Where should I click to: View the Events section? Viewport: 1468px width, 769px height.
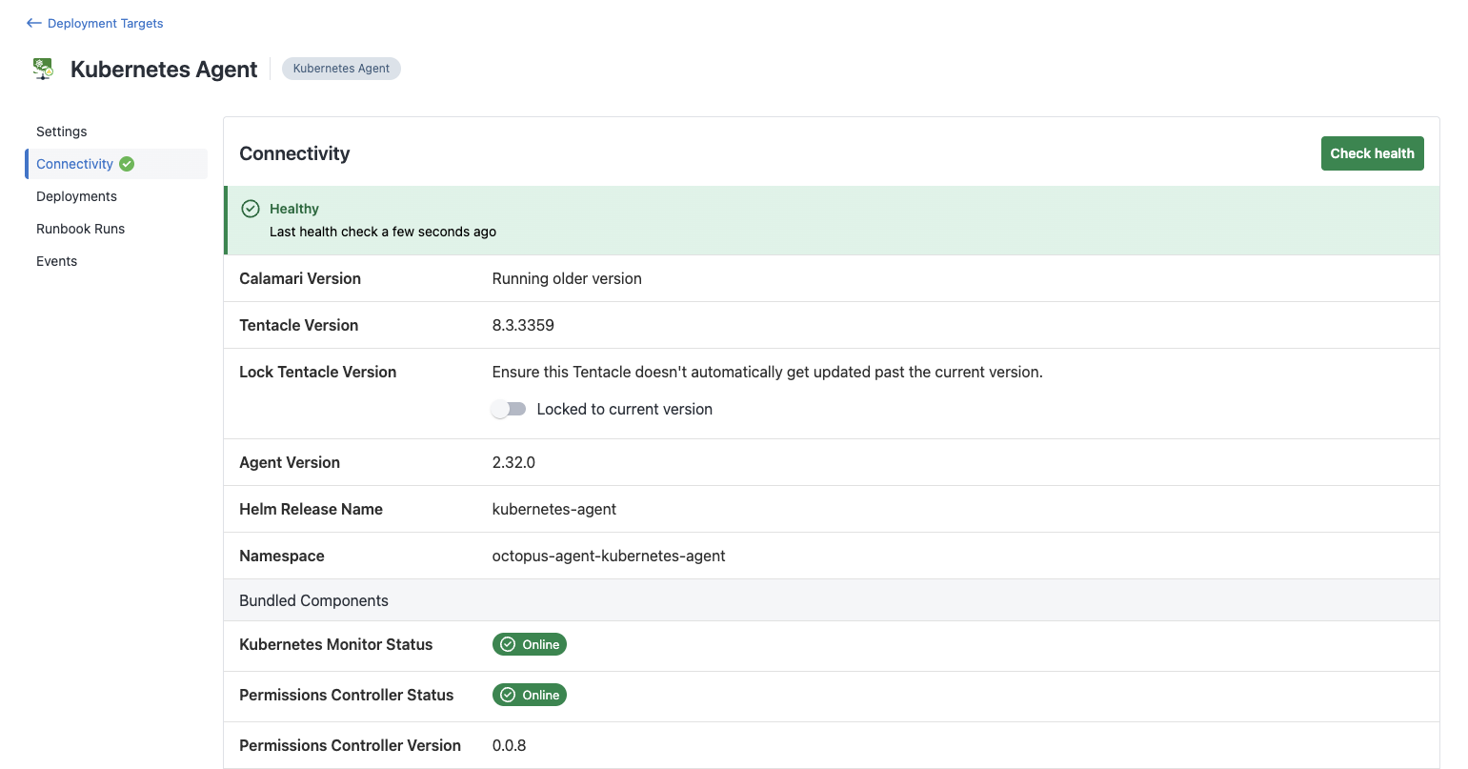coord(56,260)
